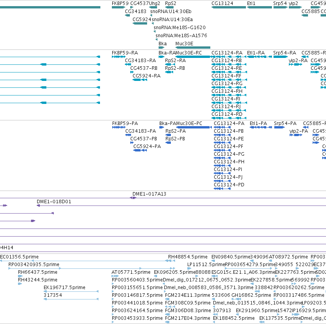
Task: Click the Srp54 gene label in the top track
Action: (x=280, y=3)
